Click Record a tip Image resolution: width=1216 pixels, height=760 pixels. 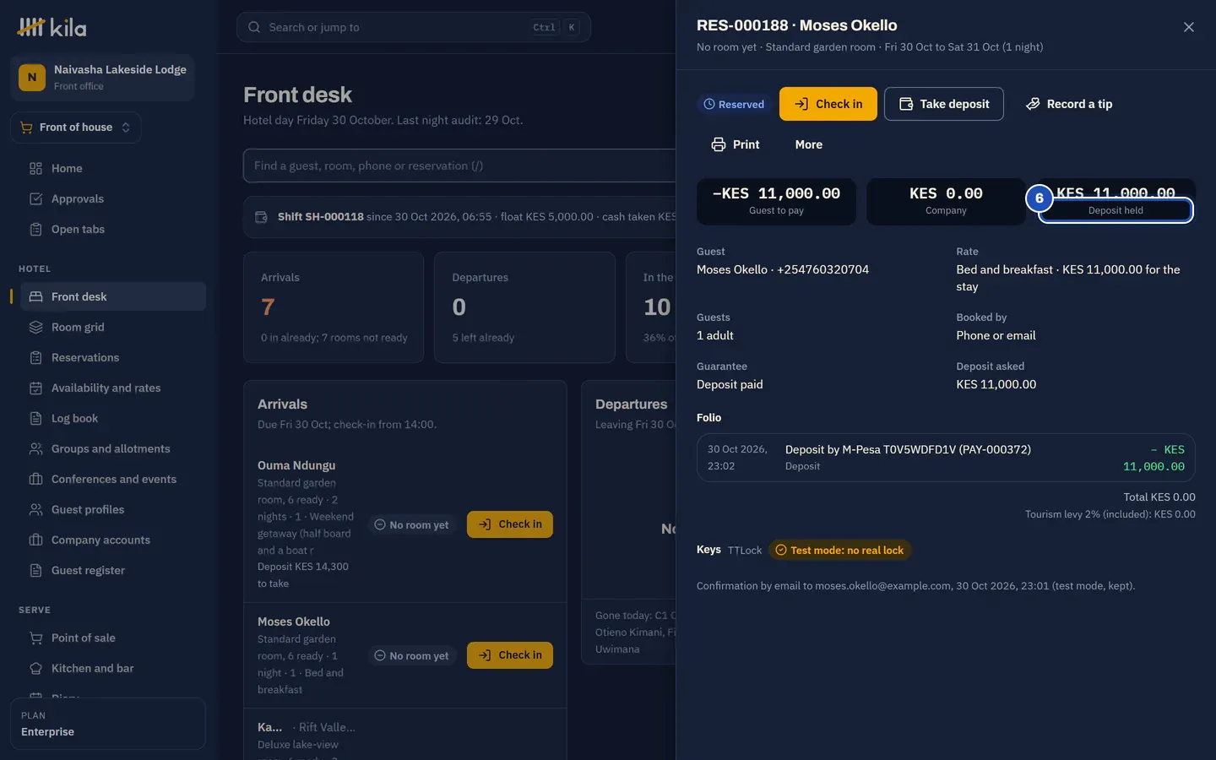click(x=1069, y=104)
